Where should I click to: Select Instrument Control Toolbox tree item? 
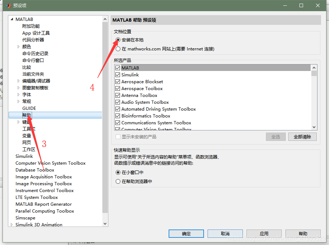coord(44,191)
